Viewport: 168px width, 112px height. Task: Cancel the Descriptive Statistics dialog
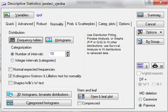150,24
